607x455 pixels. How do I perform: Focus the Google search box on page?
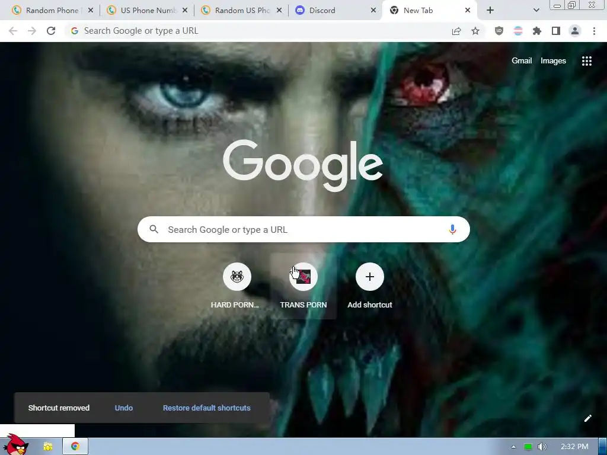click(x=303, y=229)
